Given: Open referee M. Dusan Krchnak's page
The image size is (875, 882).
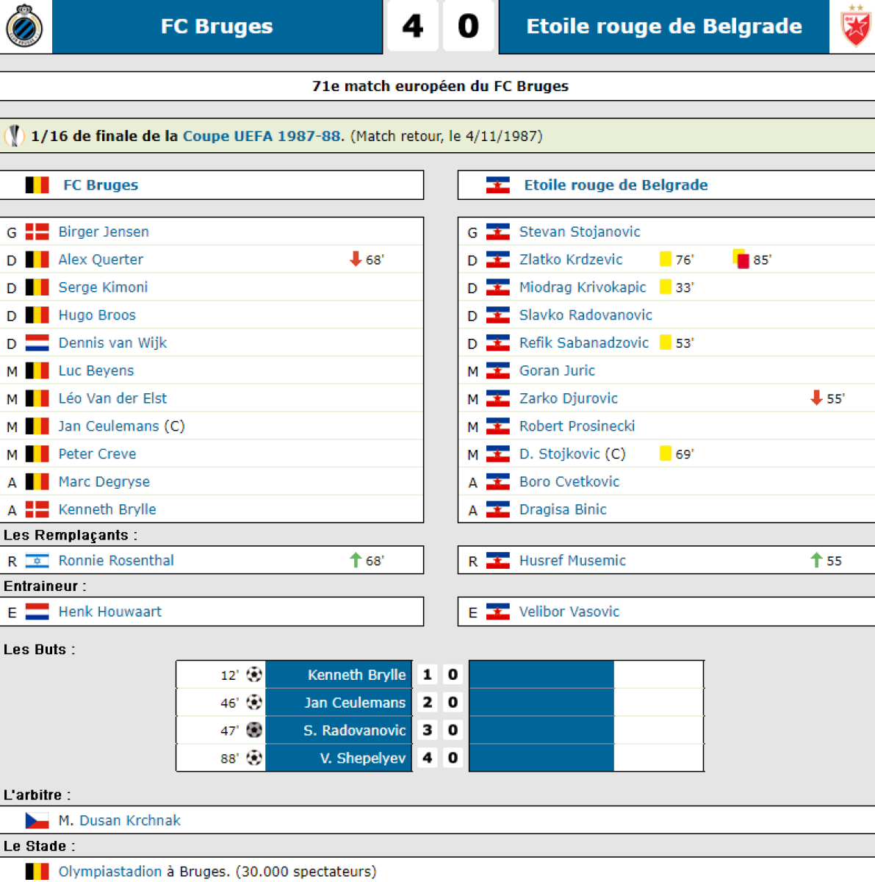Looking at the screenshot, I should (x=120, y=820).
